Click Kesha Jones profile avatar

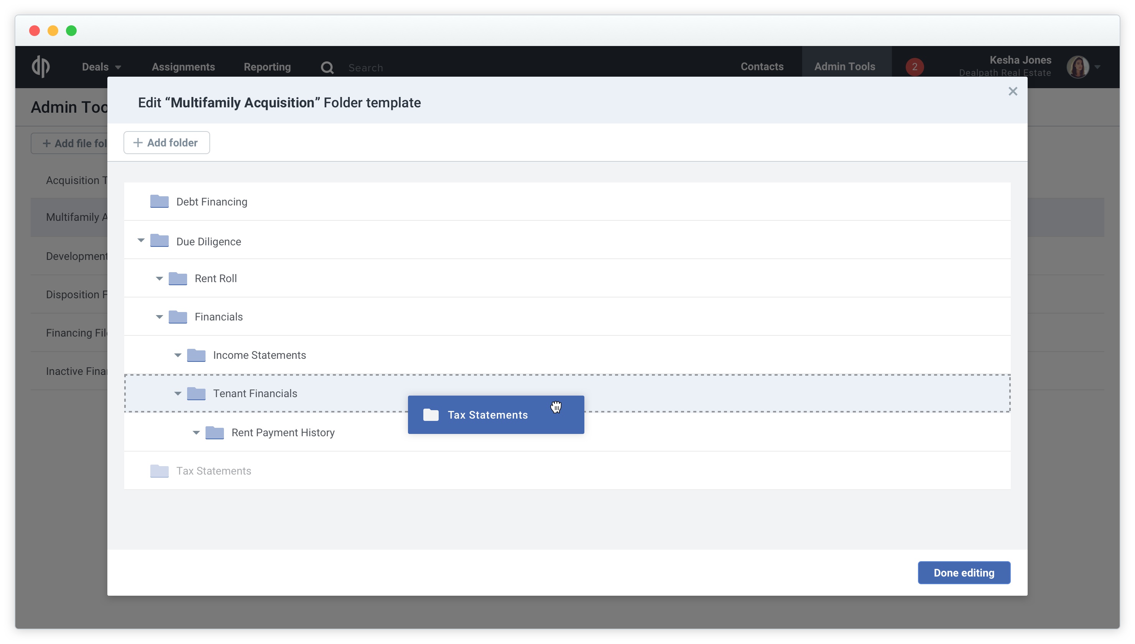pyautogui.click(x=1077, y=67)
